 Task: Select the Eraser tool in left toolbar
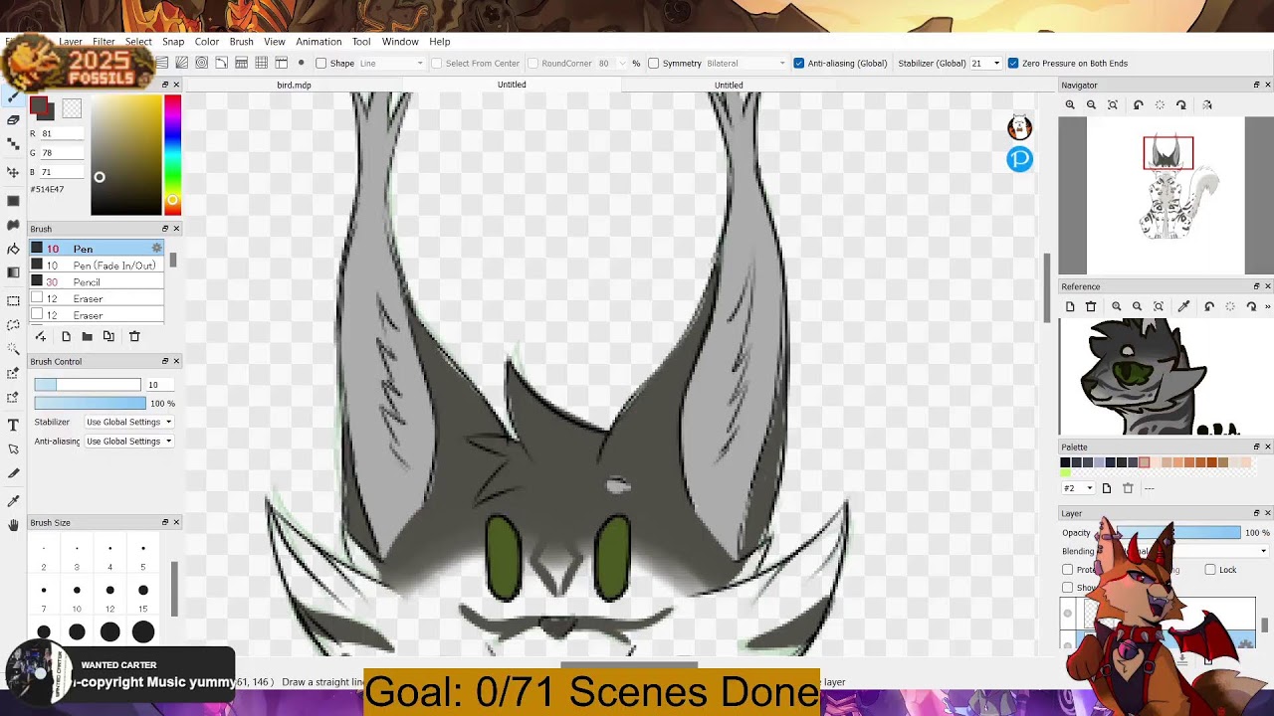pos(13,119)
